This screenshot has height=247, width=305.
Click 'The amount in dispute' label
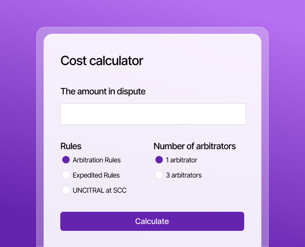[103, 91]
